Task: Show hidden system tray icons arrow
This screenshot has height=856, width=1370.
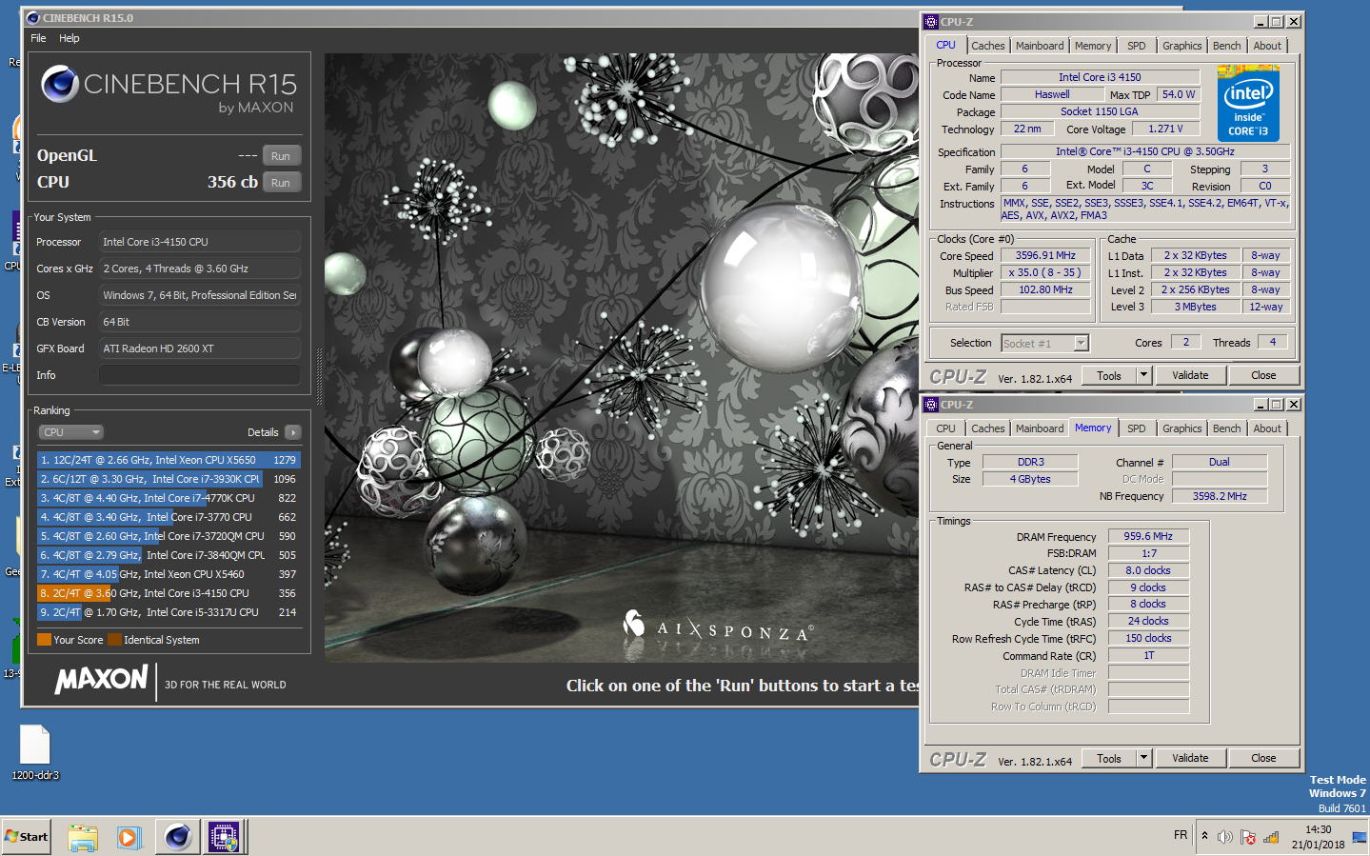Action: [1204, 836]
